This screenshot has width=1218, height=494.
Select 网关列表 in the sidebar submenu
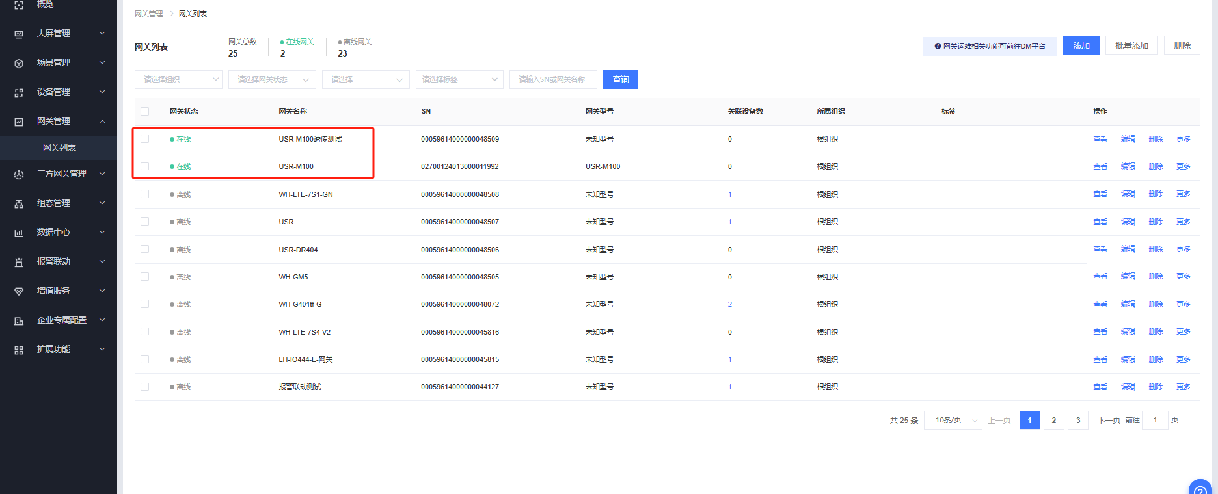point(59,148)
